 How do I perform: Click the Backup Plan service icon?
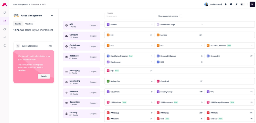click(x=108, y=81)
